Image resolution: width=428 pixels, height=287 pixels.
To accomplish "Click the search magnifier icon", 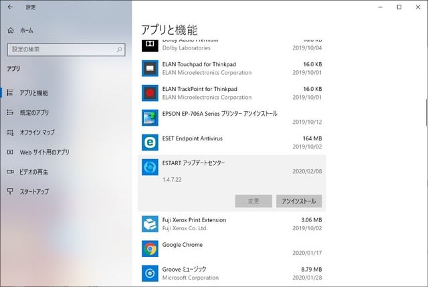I will tap(119, 50).
